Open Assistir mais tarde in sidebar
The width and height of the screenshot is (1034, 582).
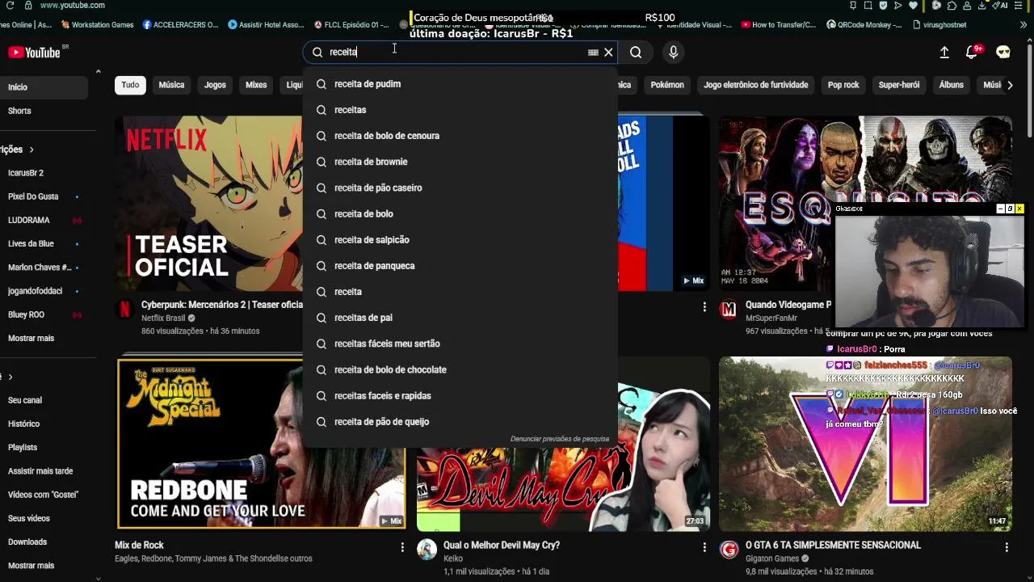(44, 471)
